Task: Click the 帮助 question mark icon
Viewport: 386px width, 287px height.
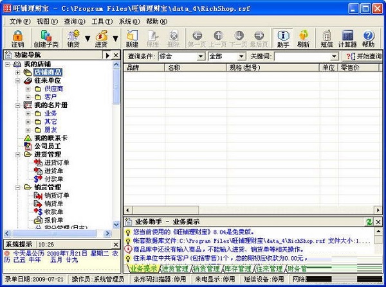Action: click(x=368, y=39)
